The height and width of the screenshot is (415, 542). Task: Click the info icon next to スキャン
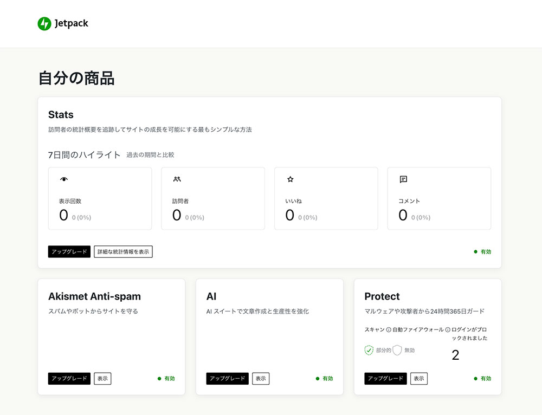pyautogui.click(x=389, y=329)
